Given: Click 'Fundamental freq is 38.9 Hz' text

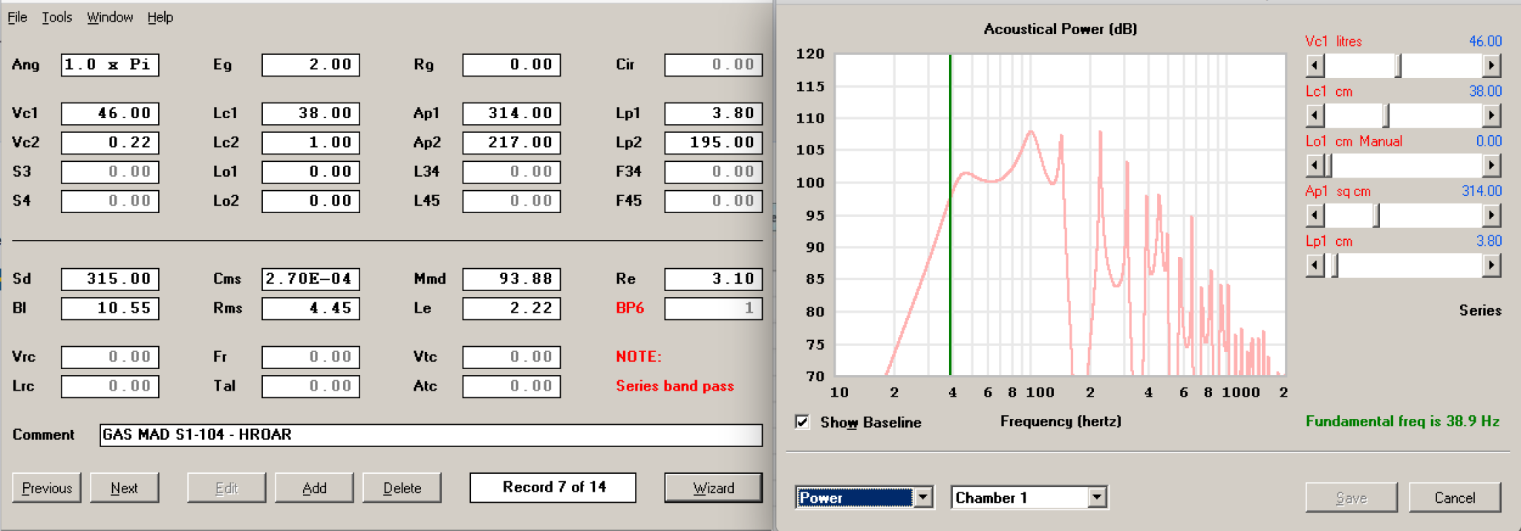Looking at the screenshot, I should (1402, 421).
